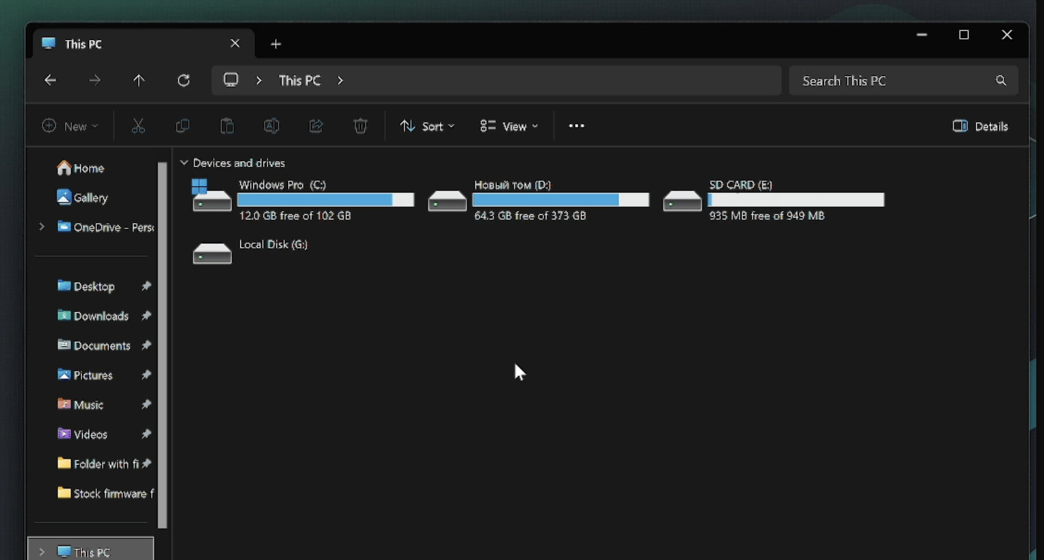Click the Rename icon in toolbar
This screenshot has height=560, width=1044.
pos(271,126)
